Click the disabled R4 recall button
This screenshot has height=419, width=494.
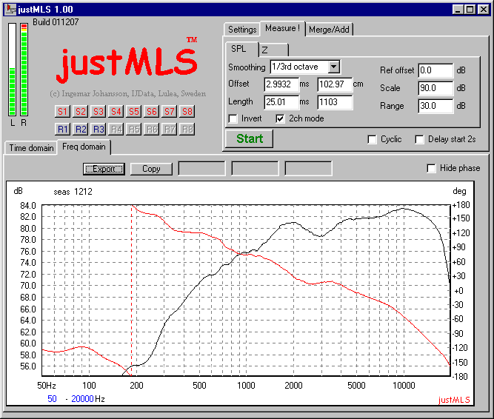click(x=116, y=129)
